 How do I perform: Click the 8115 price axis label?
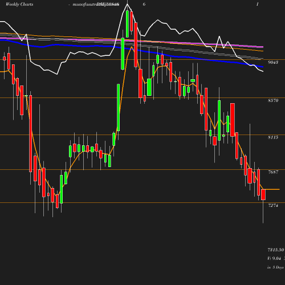(x=273, y=137)
